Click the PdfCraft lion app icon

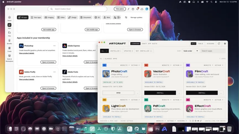(148, 108)
